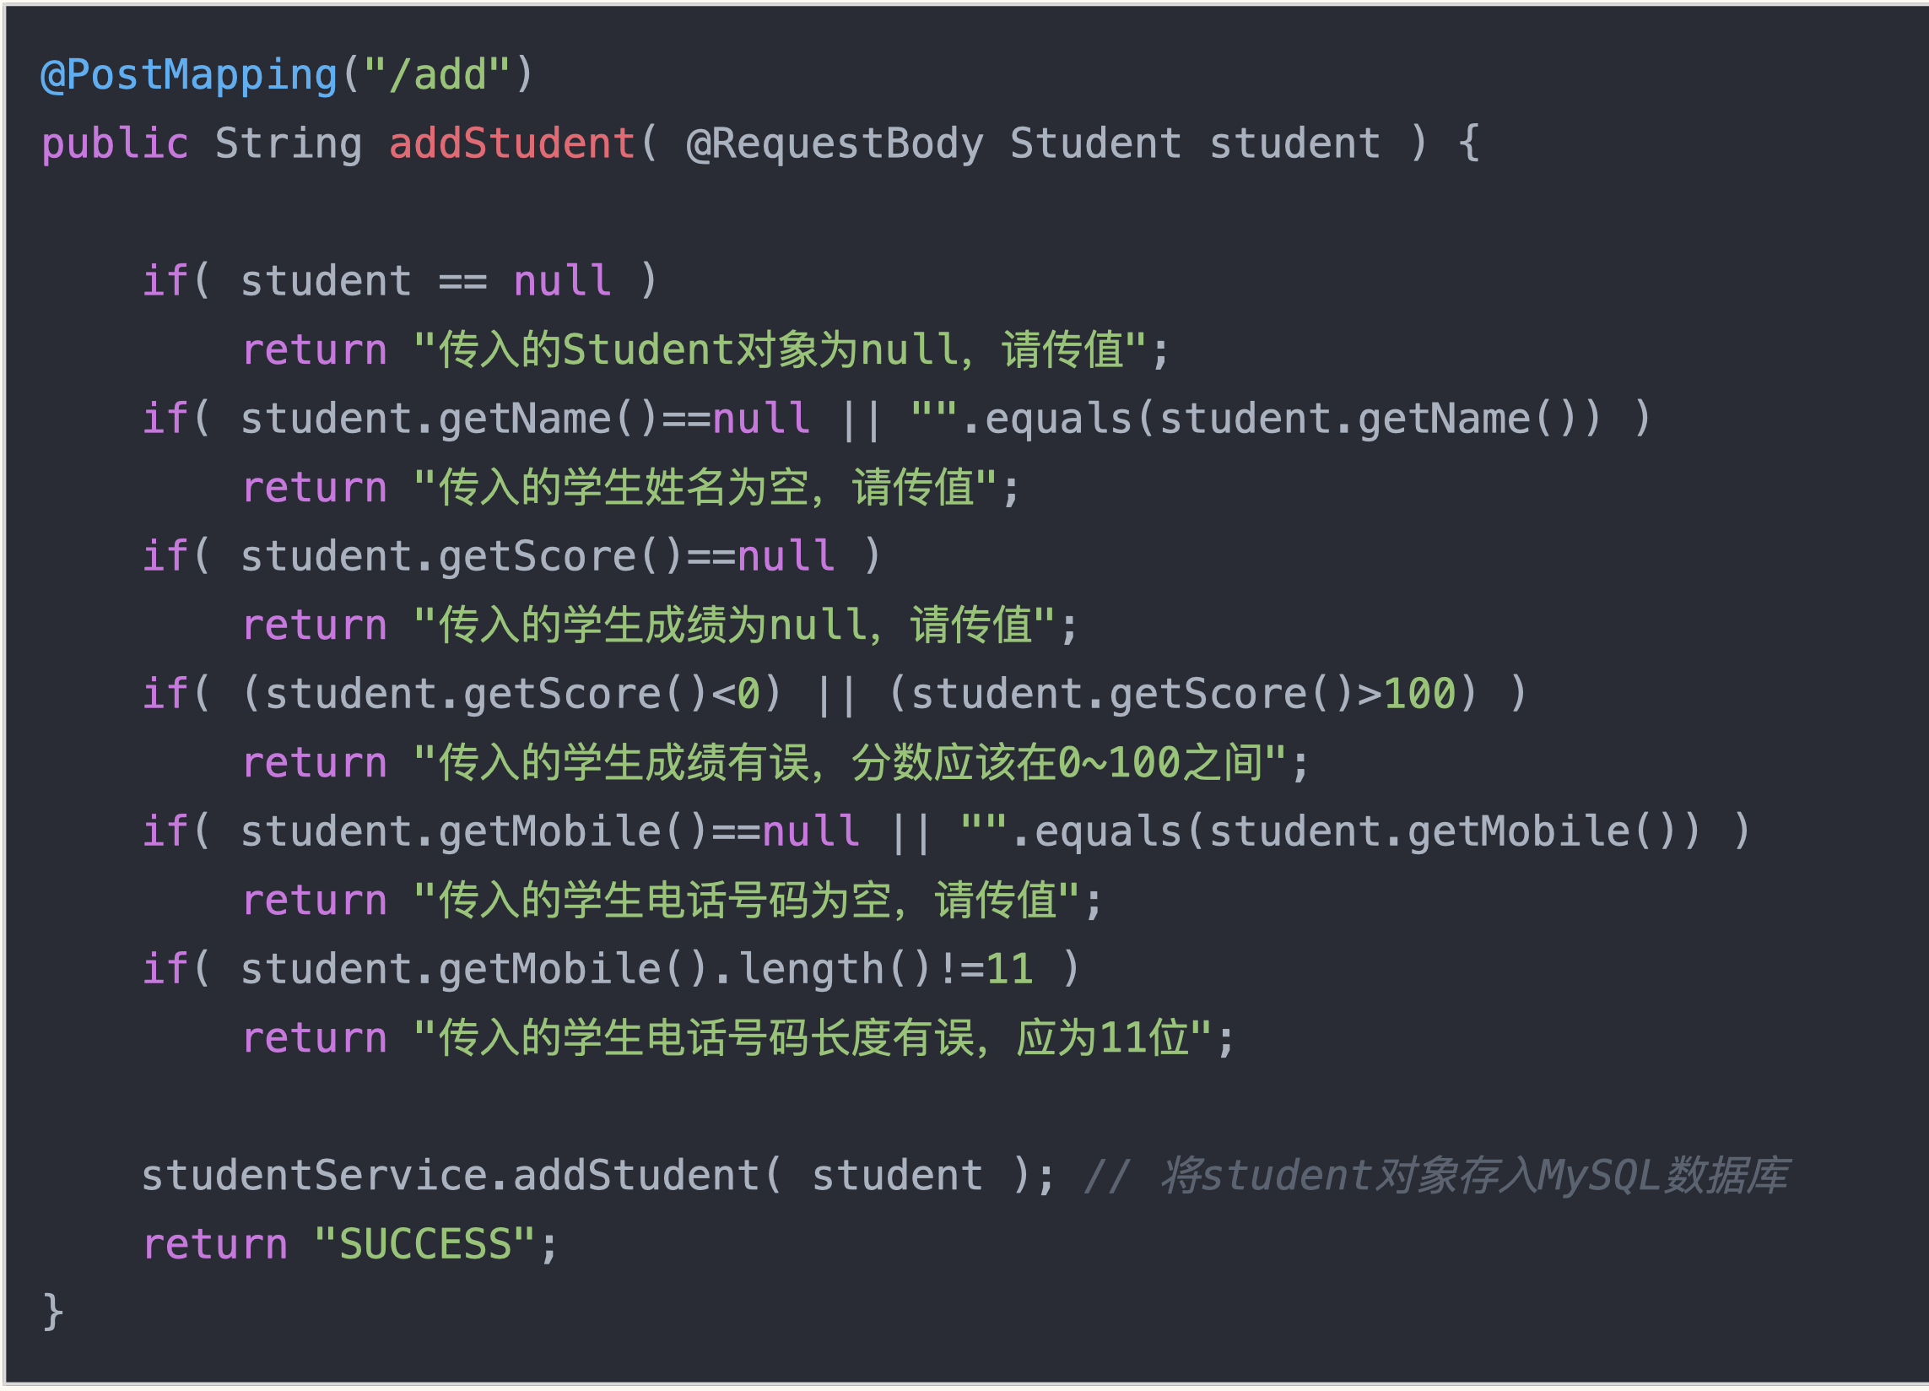The image size is (1929, 1391).
Task: Click the @PostMapping annotation
Action: pos(189,75)
